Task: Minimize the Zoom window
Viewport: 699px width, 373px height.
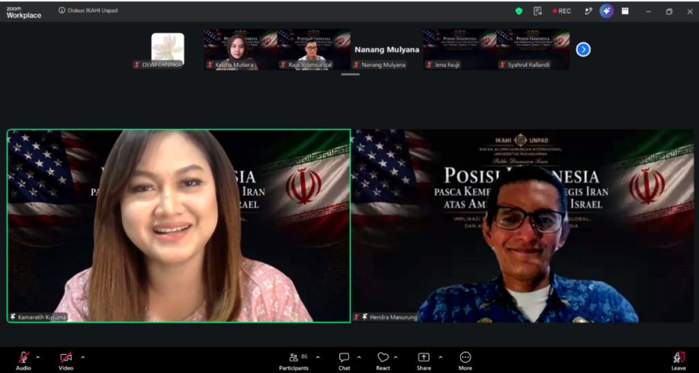Action: pos(648,12)
